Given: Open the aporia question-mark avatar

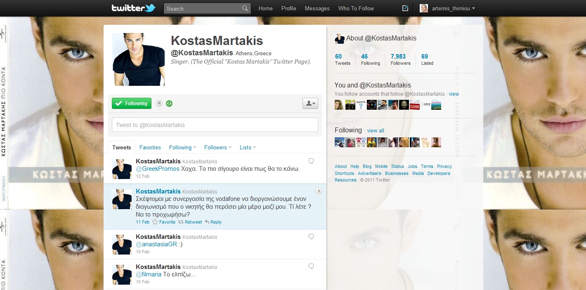Looking at the screenshot, I should pos(361,105).
